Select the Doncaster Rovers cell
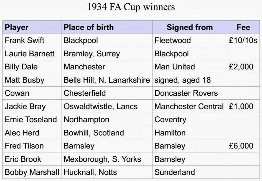This screenshot has width=262, height=181. tap(186, 93)
